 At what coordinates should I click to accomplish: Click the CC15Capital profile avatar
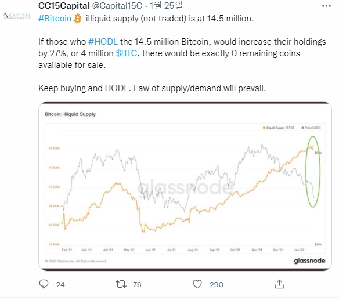tap(17, 16)
